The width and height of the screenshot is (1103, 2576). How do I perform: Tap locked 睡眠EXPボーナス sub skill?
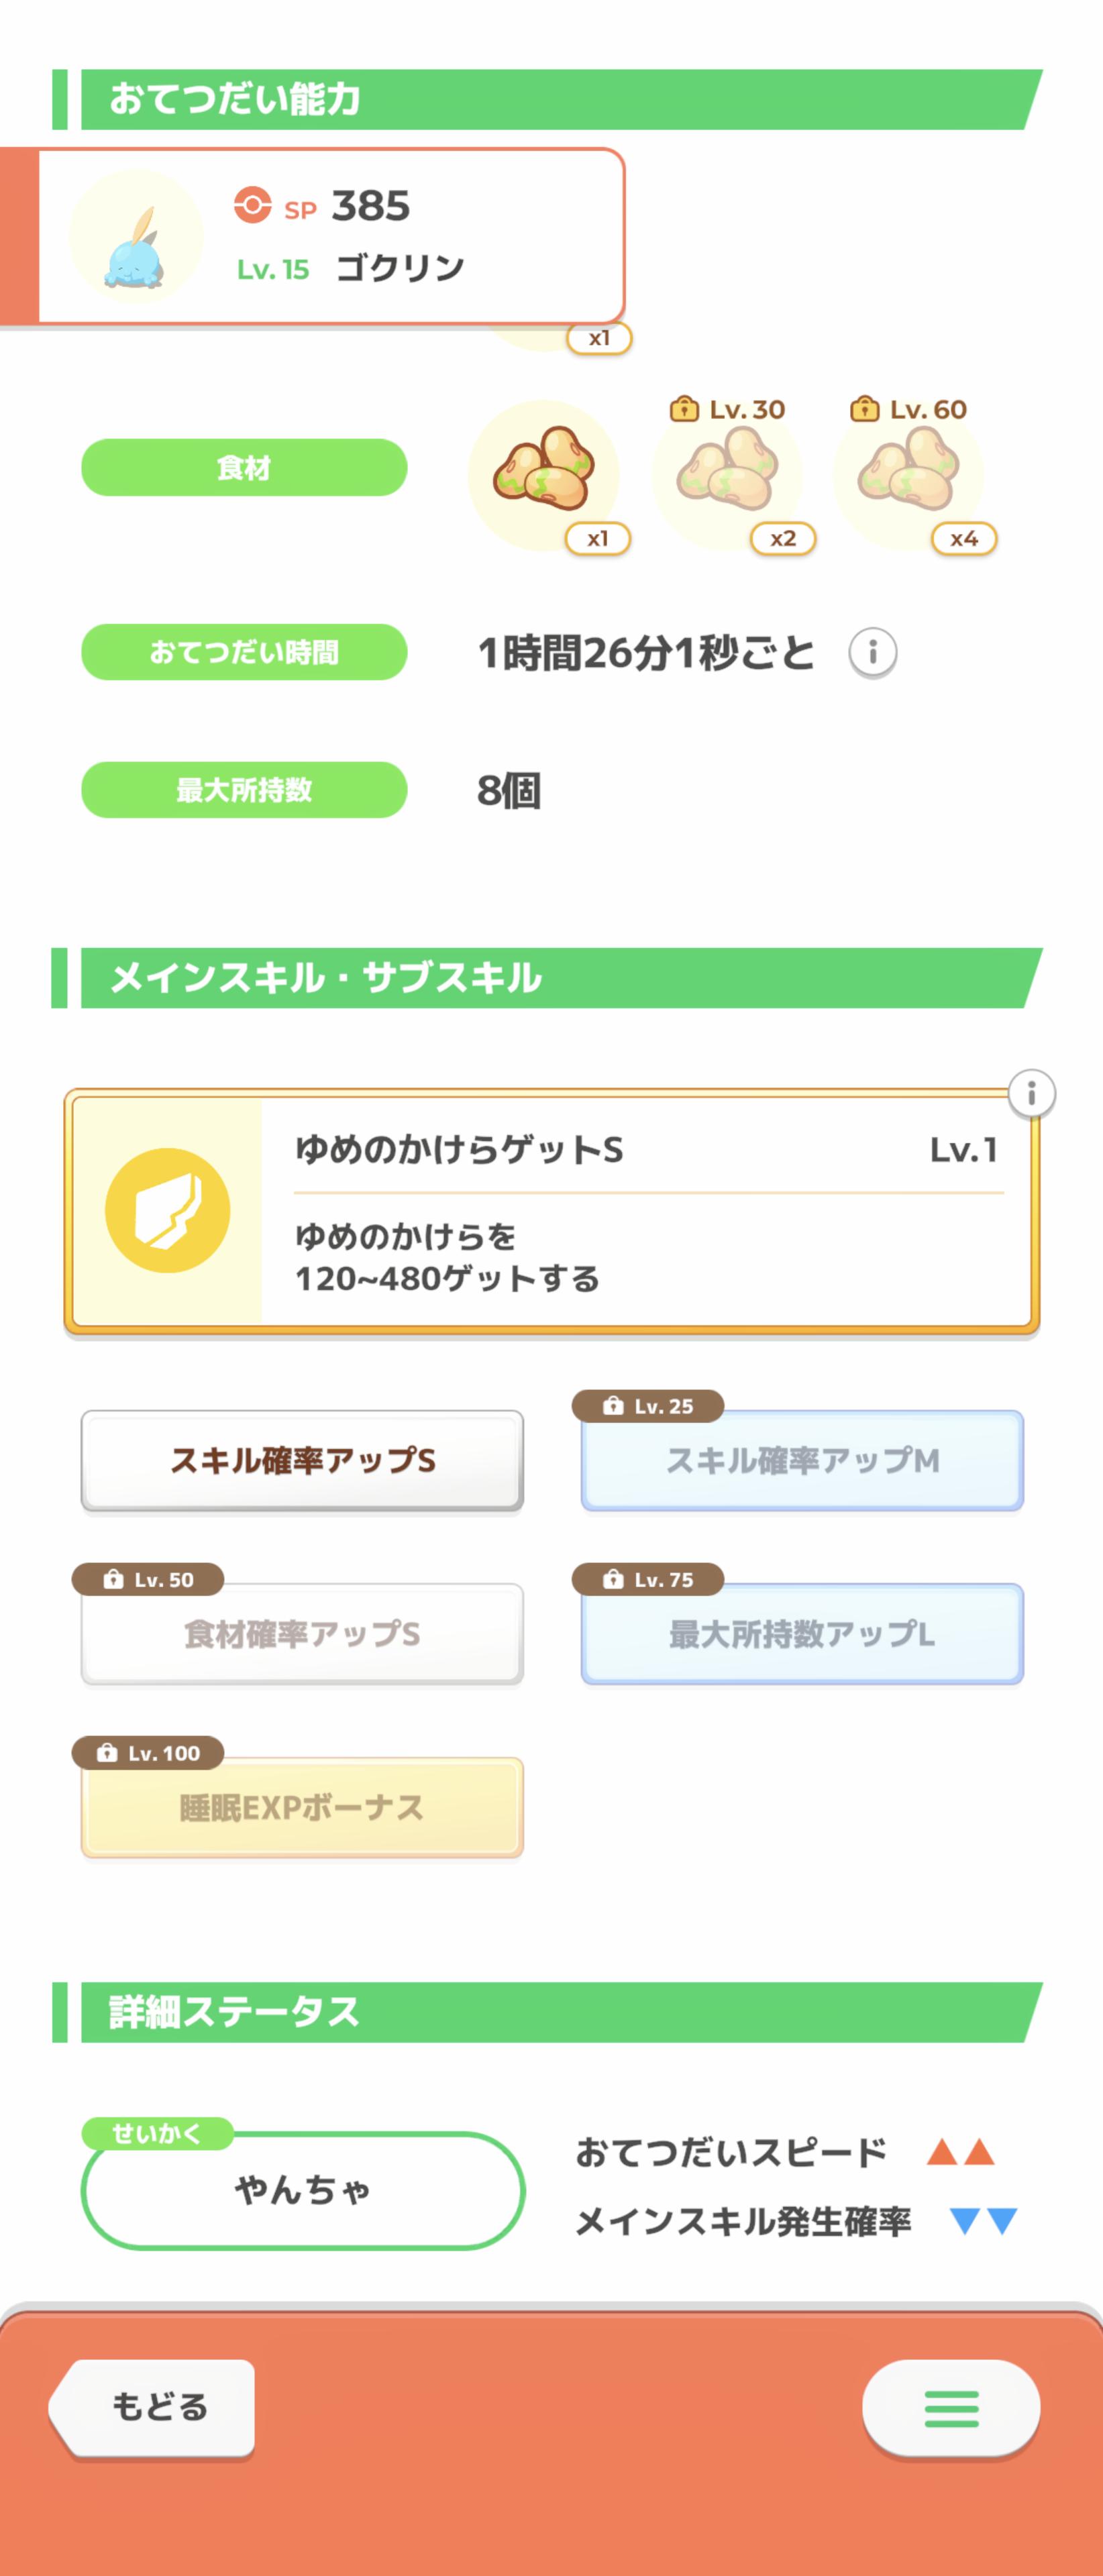(302, 1807)
